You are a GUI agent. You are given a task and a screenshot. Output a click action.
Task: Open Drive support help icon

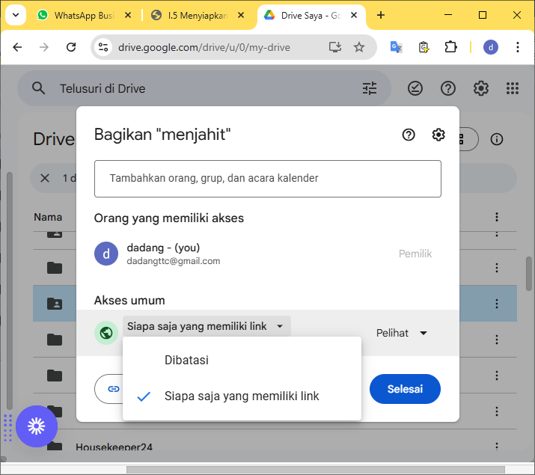[x=448, y=88]
